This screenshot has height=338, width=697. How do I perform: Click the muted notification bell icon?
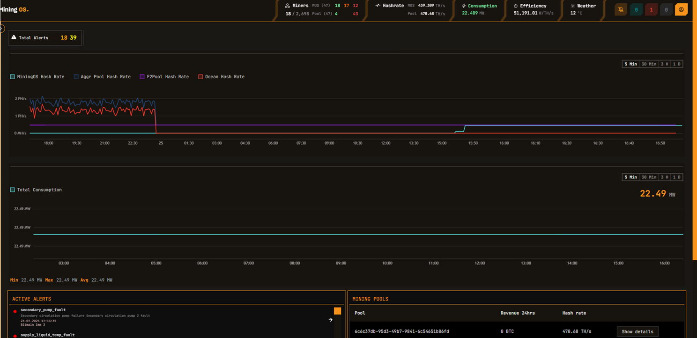pyautogui.click(x=621, y=9)
